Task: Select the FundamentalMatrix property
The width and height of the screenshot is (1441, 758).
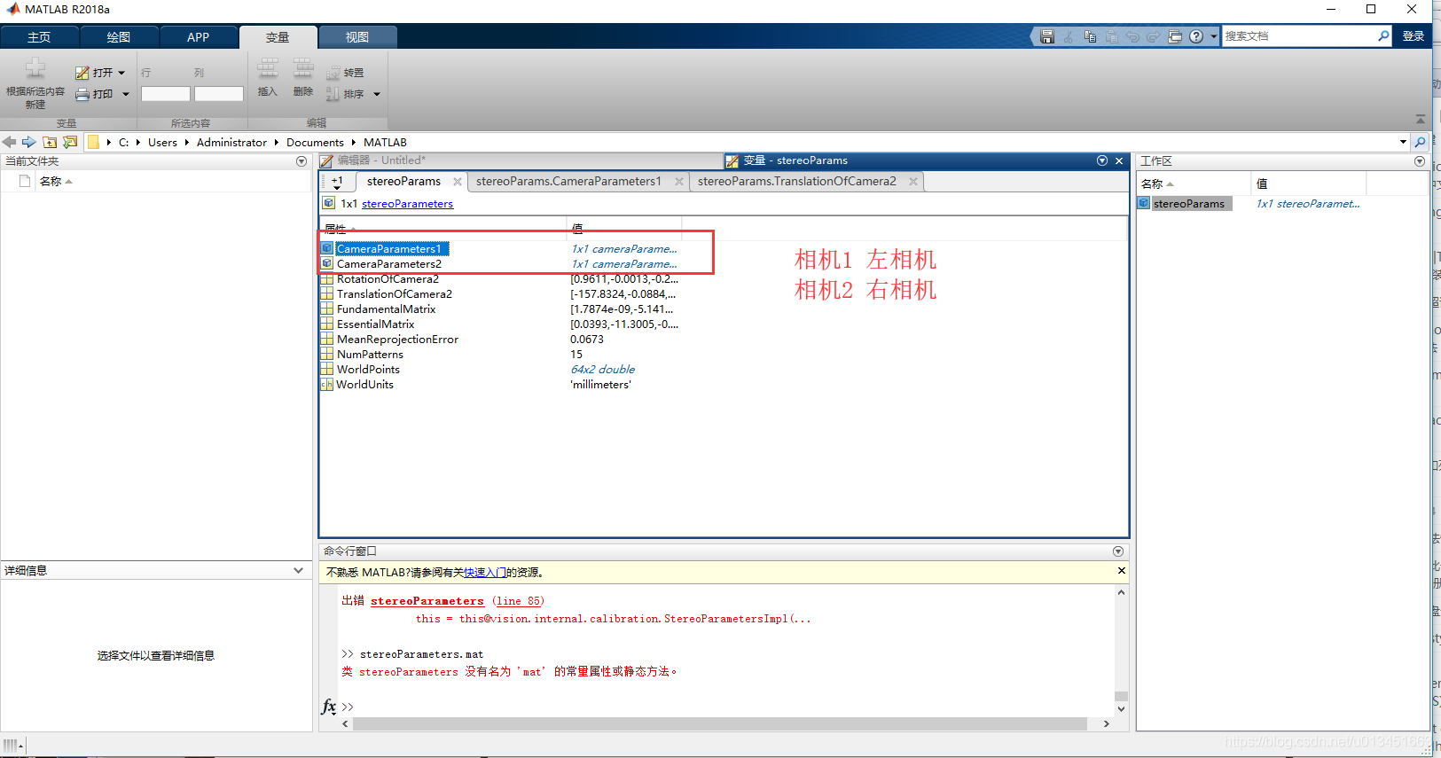Action: pyautogui.click(x=386, y=309)
